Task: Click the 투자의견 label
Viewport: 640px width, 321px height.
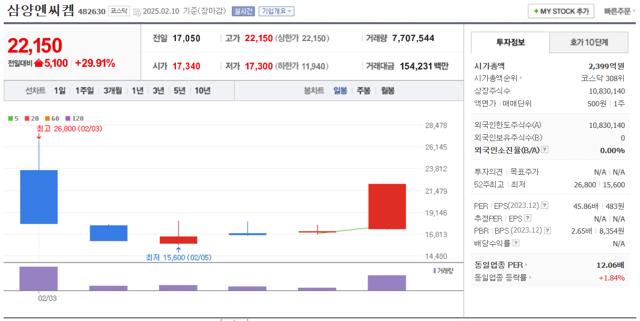Action: 489,172
